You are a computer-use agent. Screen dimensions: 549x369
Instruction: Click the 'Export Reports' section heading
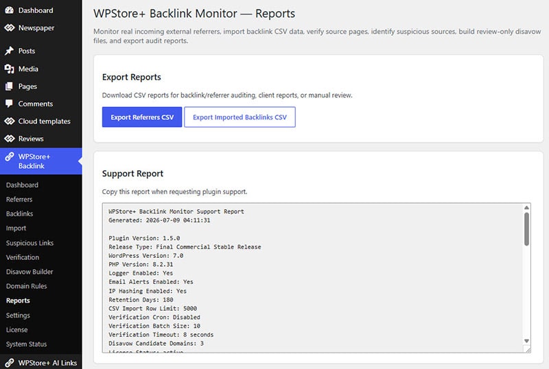click(x=132, y=77)
